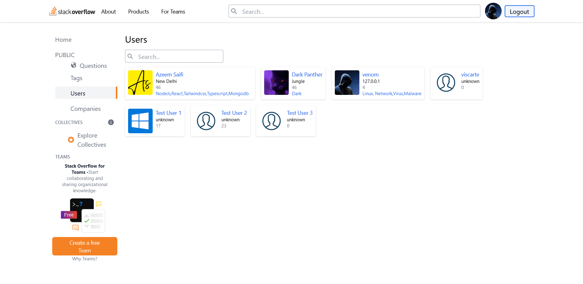The height and width of the screenshot is (284, 583).
Task: Open the For Teams menu item
Action: (173, 11)
